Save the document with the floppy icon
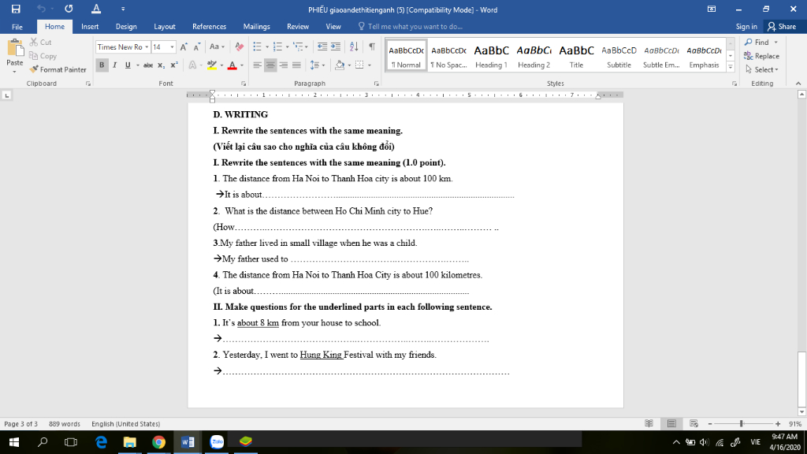 click(x=16, y=9)
